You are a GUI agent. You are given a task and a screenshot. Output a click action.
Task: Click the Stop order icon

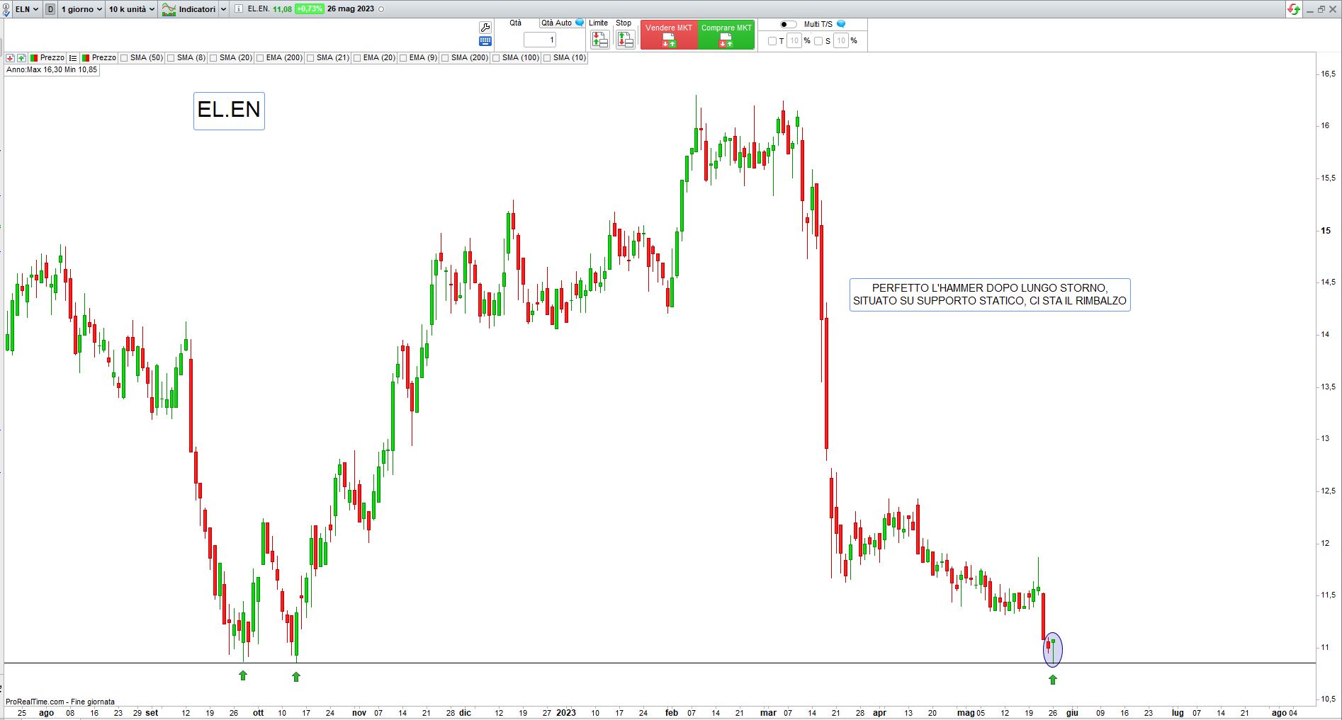[625, 40]
